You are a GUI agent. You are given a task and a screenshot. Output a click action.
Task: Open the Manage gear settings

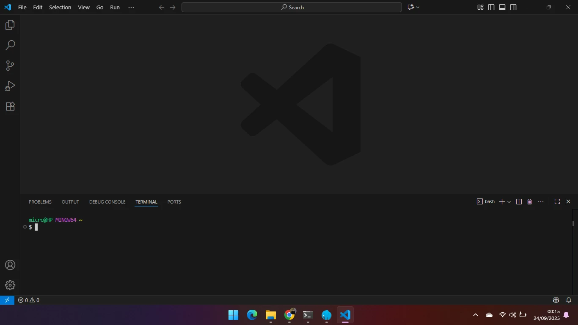pyautogui.click(x=10, y=285)
